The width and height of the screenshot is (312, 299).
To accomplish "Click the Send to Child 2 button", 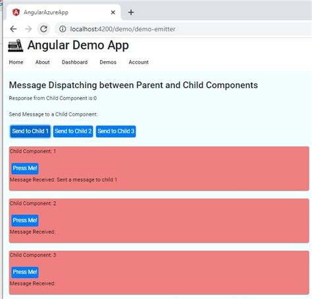I will click(x=73, y=131).
